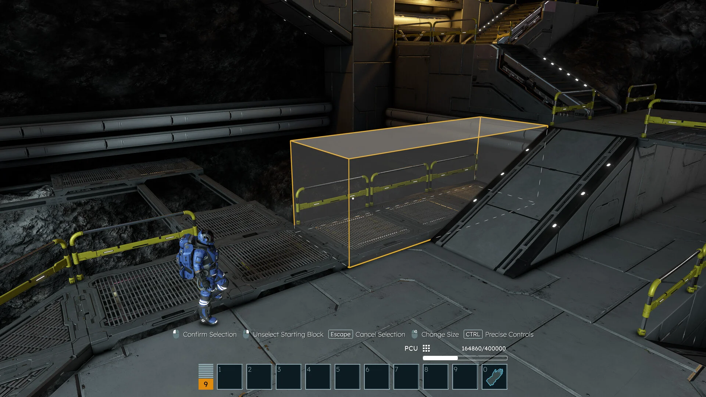Screen dimensions: 706x397
Task: Select hotbar slot 9
Action: (x=466, y=377)
